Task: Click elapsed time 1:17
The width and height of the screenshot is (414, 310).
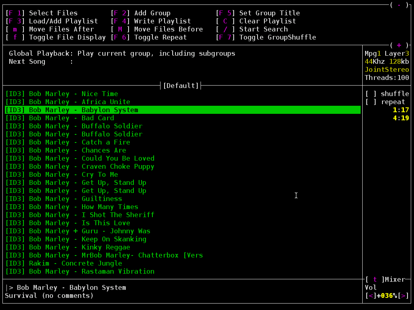Action: [x=401, y=110]
